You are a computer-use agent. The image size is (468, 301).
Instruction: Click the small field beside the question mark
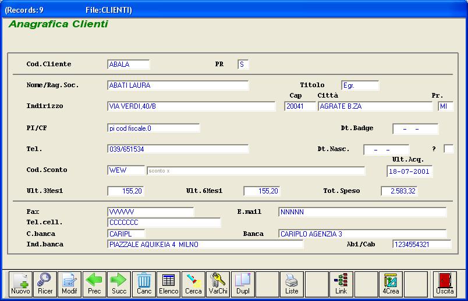pyautogui.click(x=449, y=149)
